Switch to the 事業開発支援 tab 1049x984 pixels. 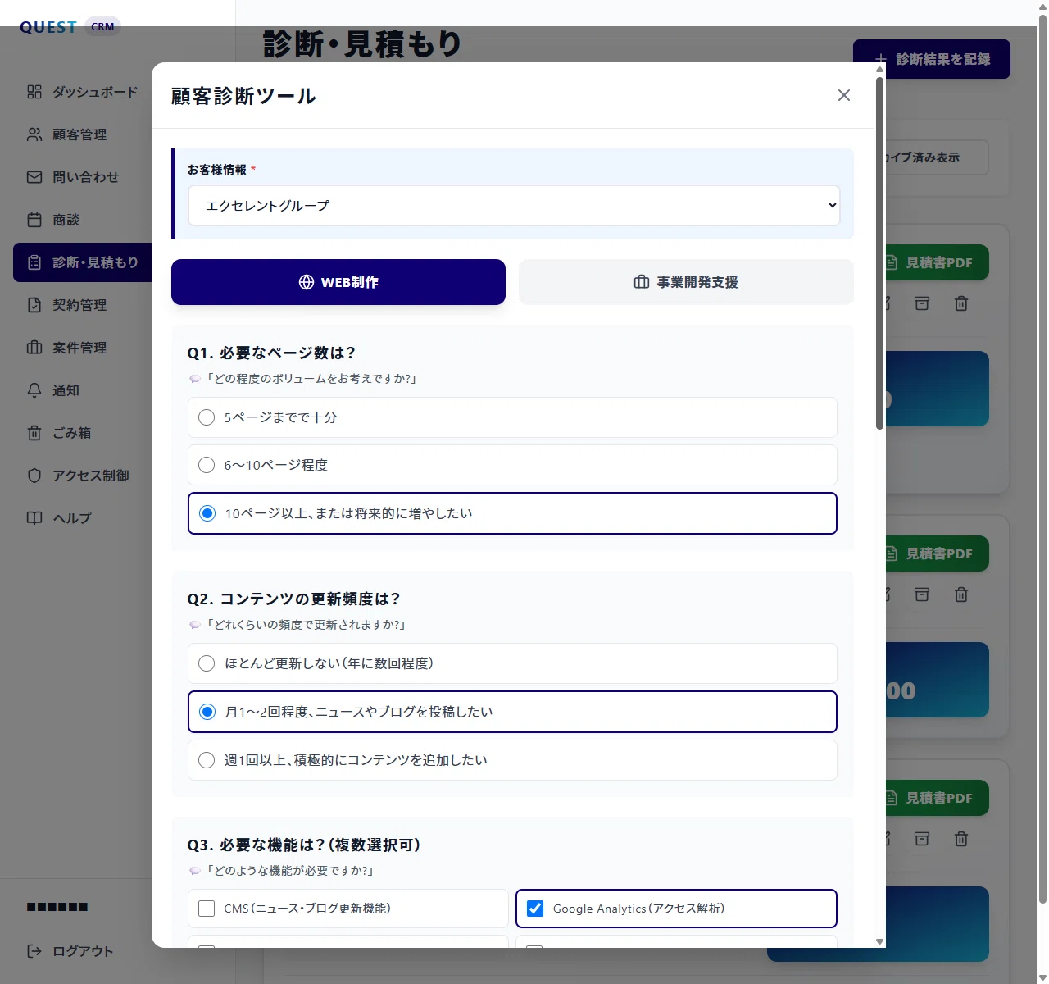coord(686,282)
